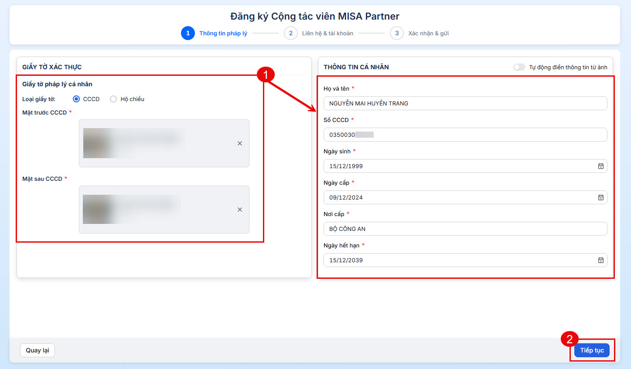This screenshot has height=369, width=631.
Task: Toggle Tự động điền thông tin từ ảnh
Action: click(x=519, y=67)
